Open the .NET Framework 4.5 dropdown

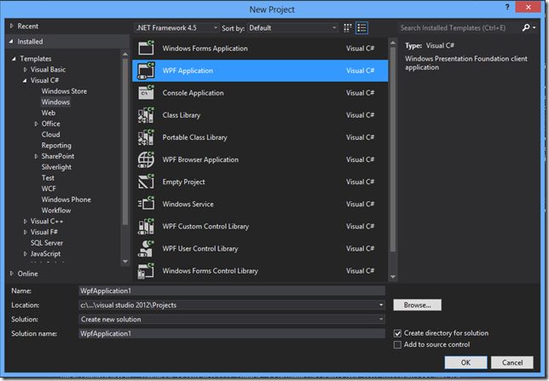(x=176, y=27)
